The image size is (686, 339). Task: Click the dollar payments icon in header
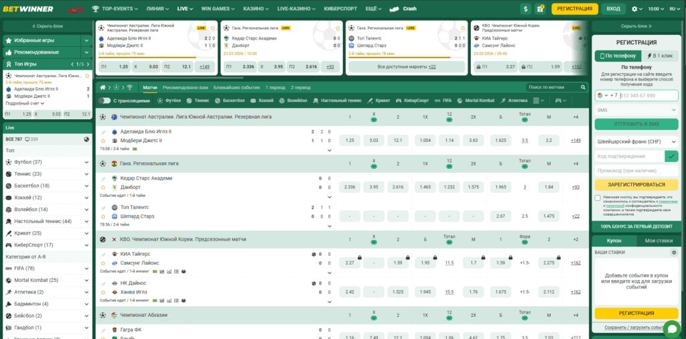click(x=525, y=9)
